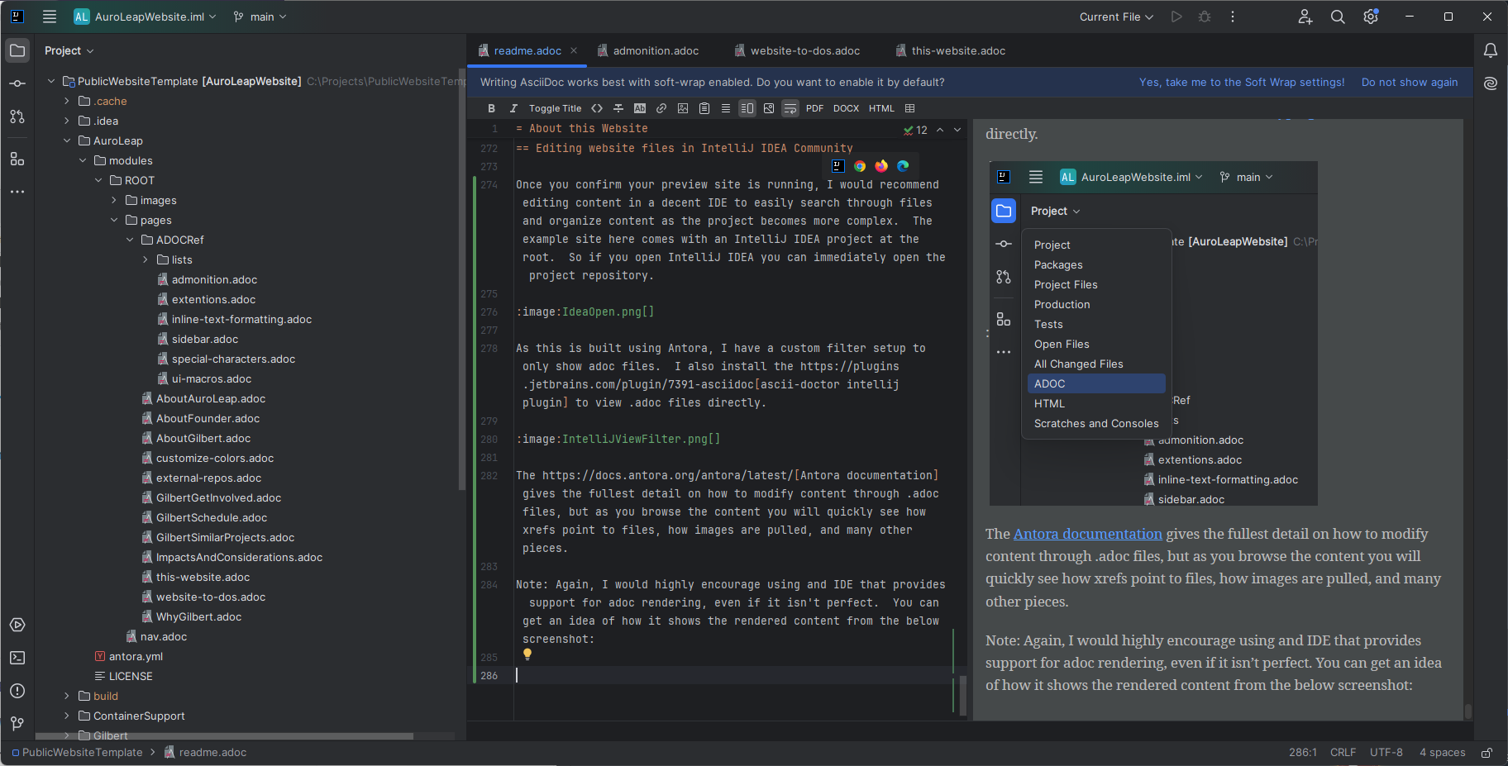Apply italic formatting from the toolbar
This screenshot has height=766, width=1508.
pos(513,108)
